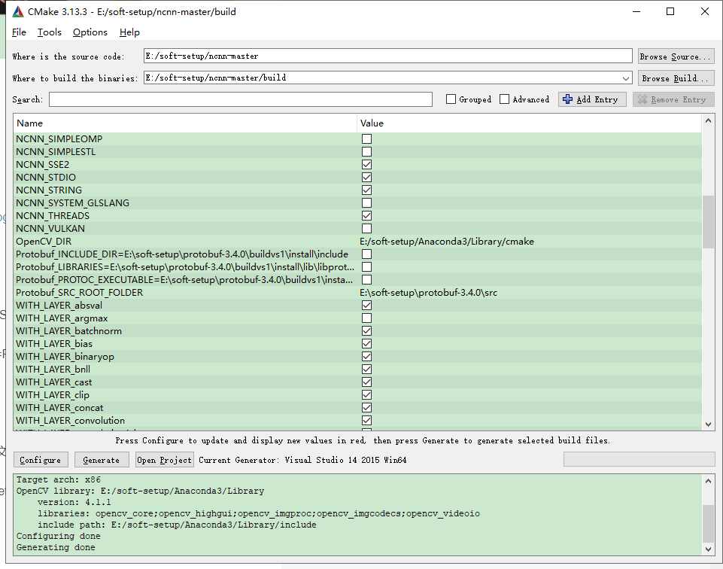The width and height of the screenshot is (723, 569).
Task: Select Protobuf_SRC_ROOT_FOLDER name cell
Action: (79, 293)
